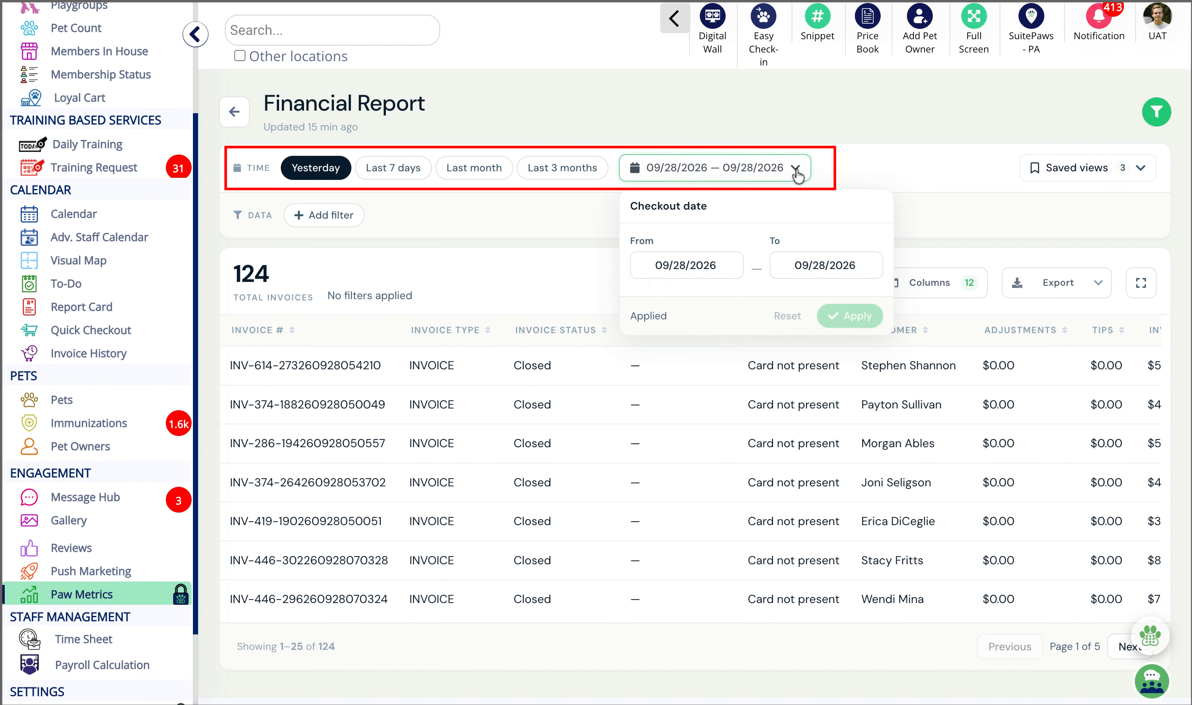
Task: Select the Last 3 months filter
Action: (x=562, y=168)
